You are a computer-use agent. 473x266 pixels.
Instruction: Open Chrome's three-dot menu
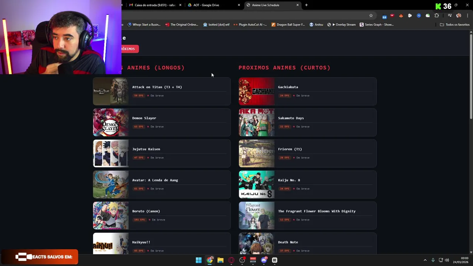(467, 16)
